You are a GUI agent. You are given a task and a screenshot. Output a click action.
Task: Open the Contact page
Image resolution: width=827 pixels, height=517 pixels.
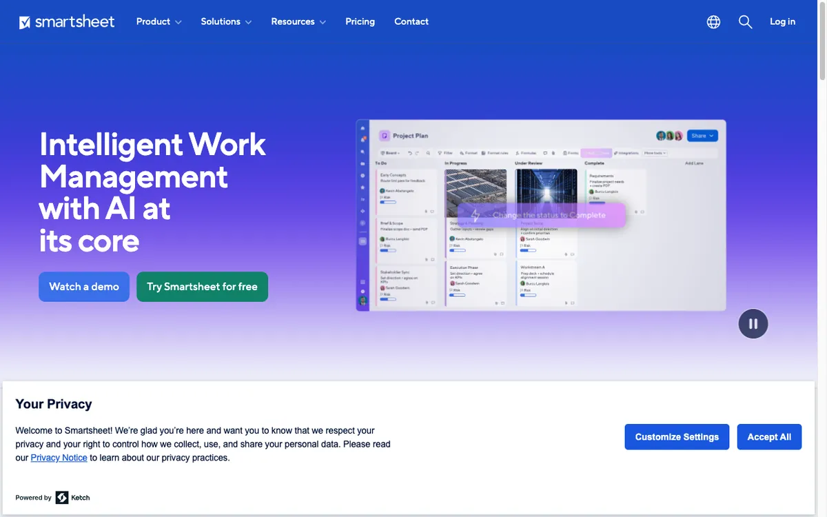point(411,22)
